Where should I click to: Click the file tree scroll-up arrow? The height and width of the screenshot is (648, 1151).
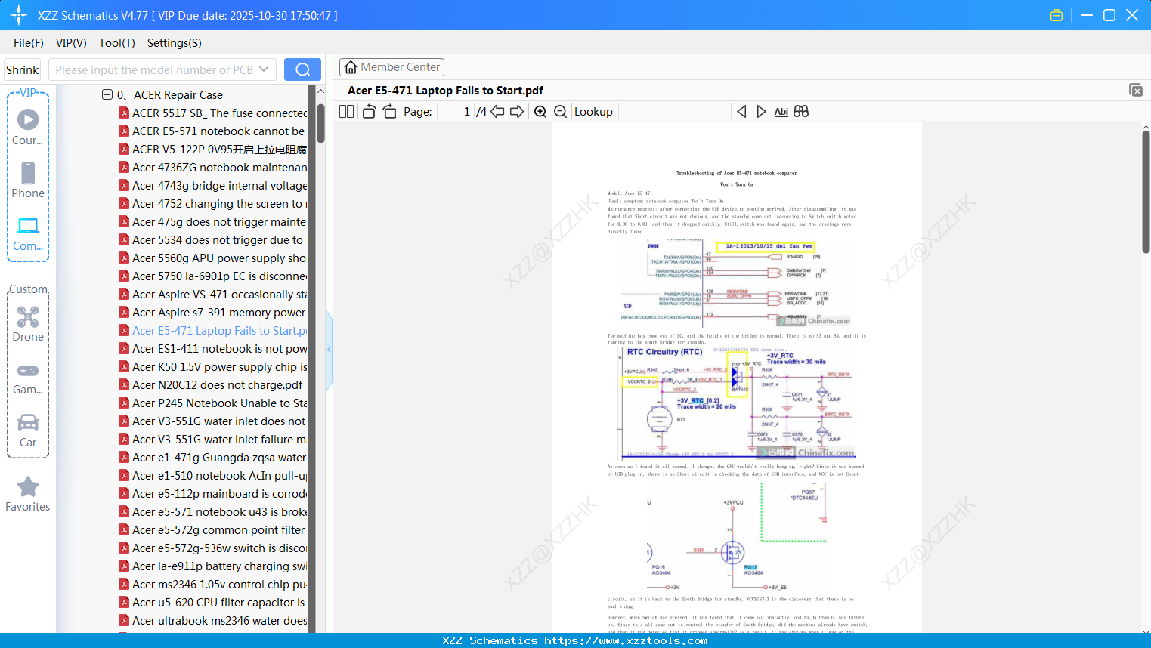pos(320,91)
